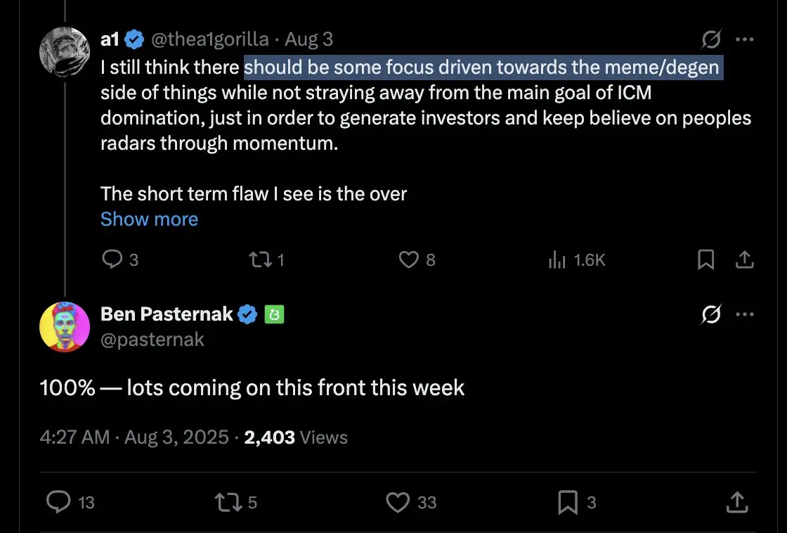787x533 pixels.
Task: Reply to a1's post with comment icon
Action: [x=112, y=259]
